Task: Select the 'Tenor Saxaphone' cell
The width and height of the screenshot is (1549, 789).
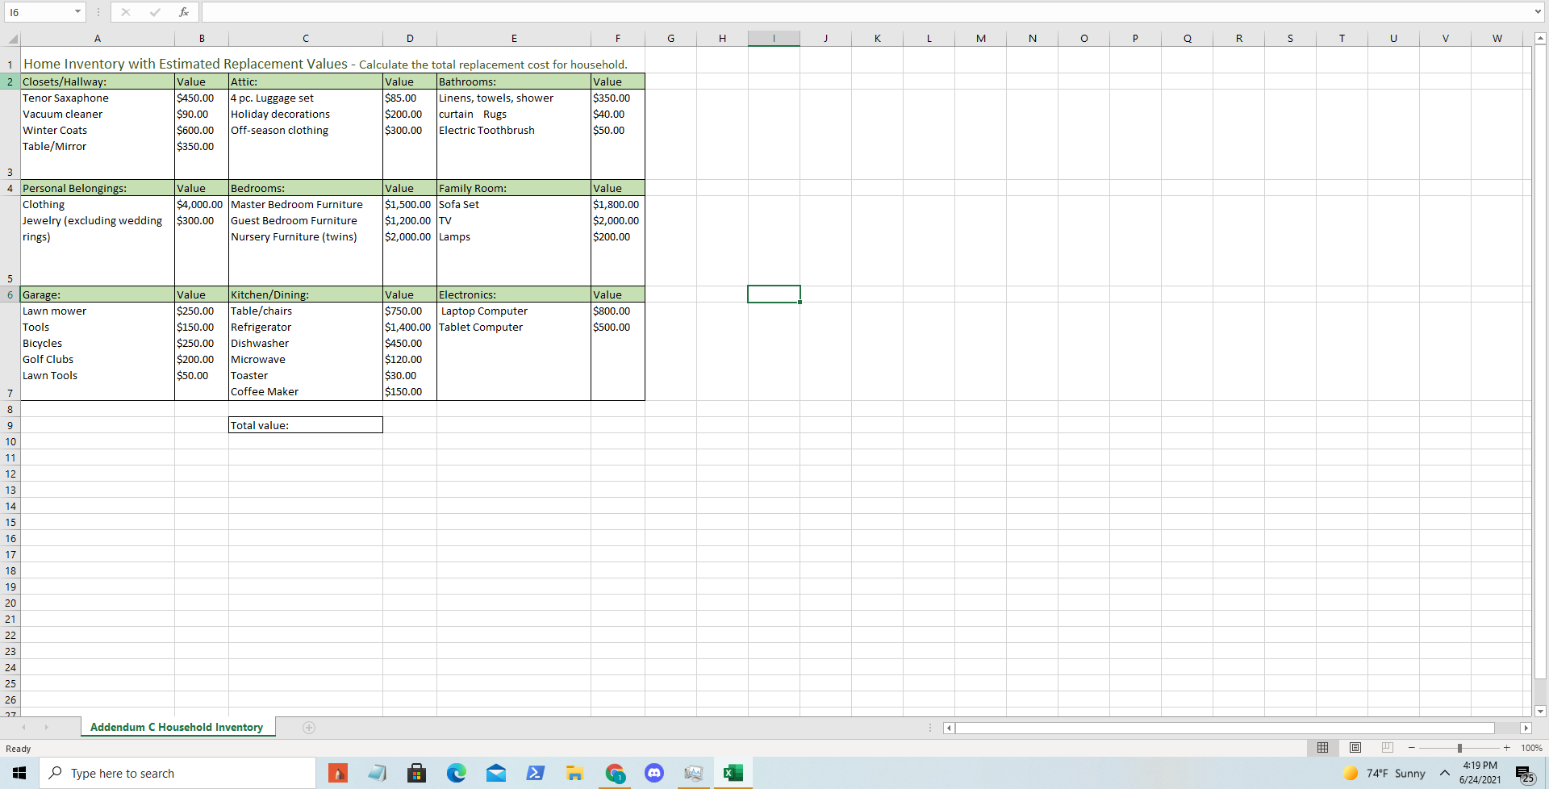Action: pyautogui.click(x=65, y=98)
